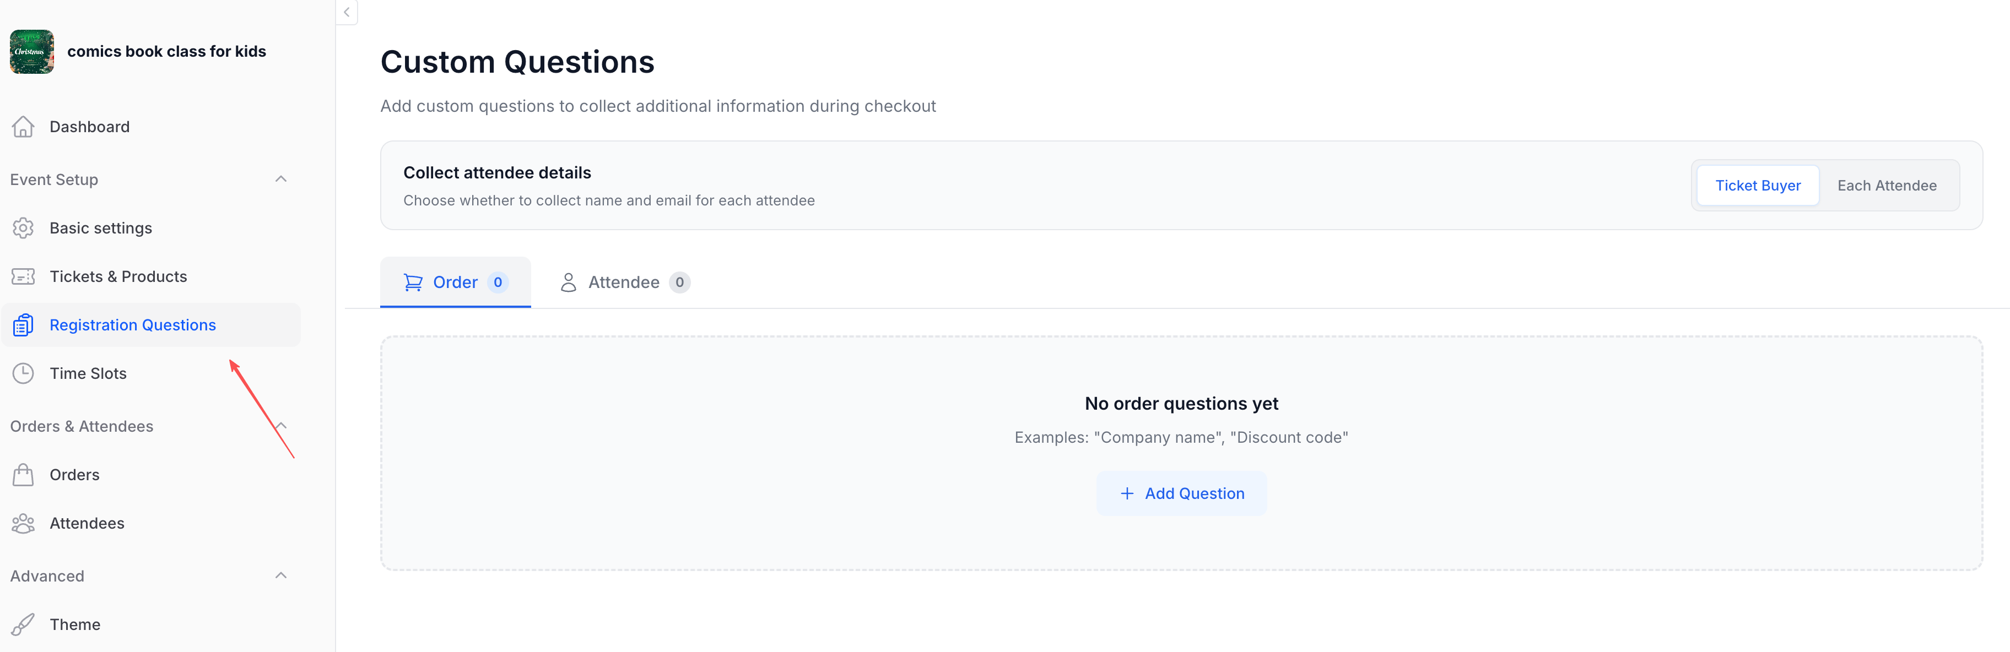
Task: Collapse the Orders & Attendees section
Action: 281,426
